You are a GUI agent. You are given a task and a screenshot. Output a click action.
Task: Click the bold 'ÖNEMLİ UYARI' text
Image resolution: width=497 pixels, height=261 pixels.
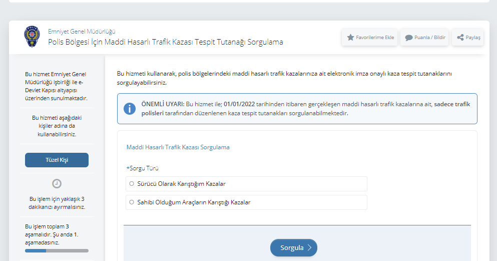click(163, 104)
